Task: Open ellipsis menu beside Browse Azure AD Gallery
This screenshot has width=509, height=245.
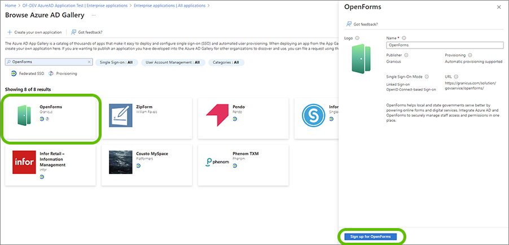Action: pyautogui.click(x=94, y=15)
